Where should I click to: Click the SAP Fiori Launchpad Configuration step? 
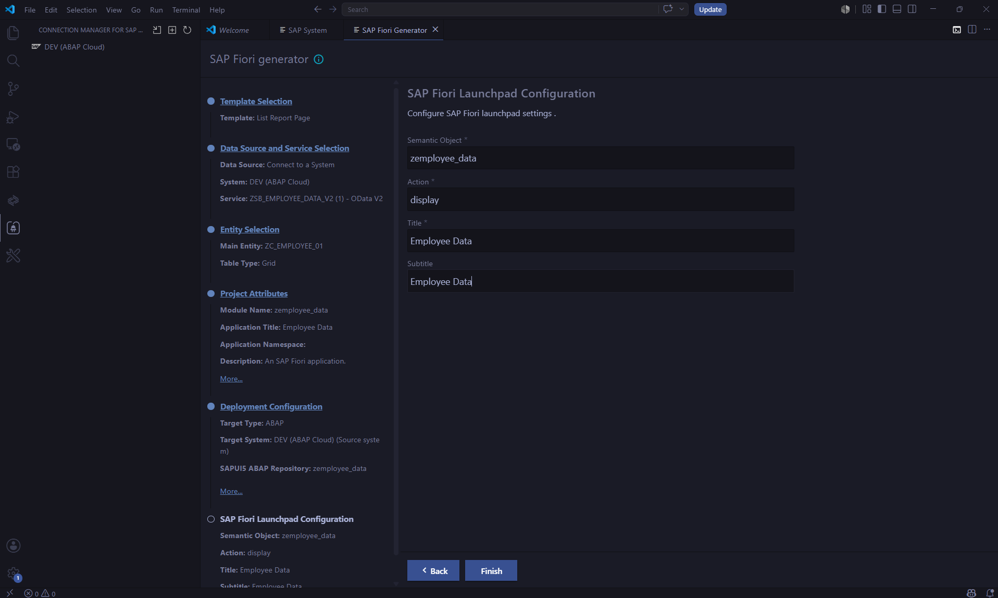click(286, 519)
